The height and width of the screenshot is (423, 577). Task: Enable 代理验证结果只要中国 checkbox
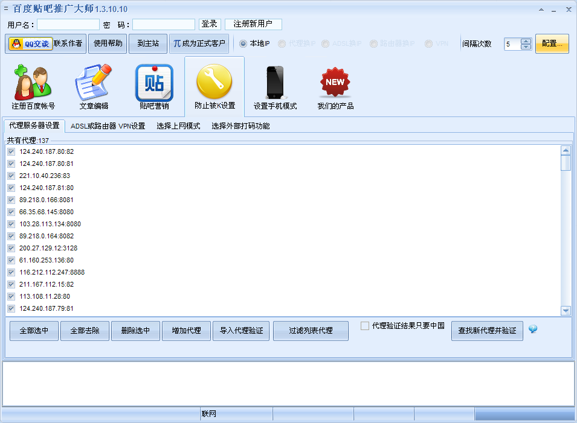[x=365, y=326]
